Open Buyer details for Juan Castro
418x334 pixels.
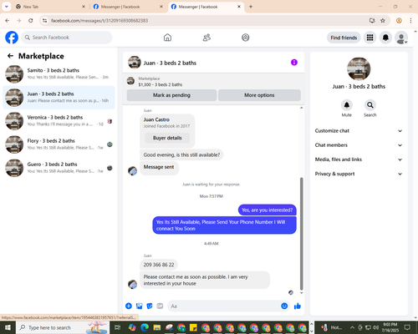pos(167,138)
